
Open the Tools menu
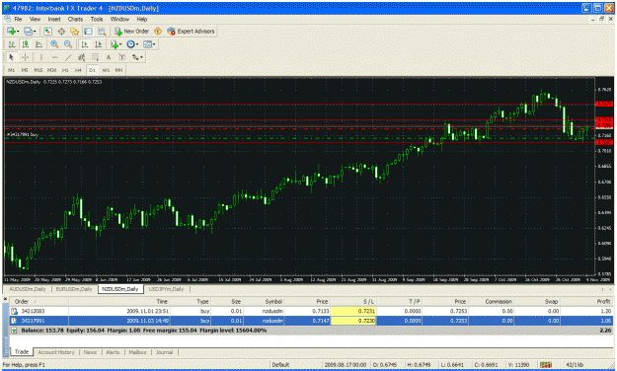97,20
